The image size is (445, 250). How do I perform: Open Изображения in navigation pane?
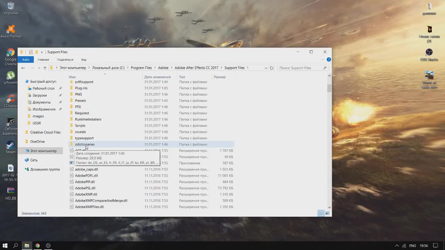tap(44, 109)
